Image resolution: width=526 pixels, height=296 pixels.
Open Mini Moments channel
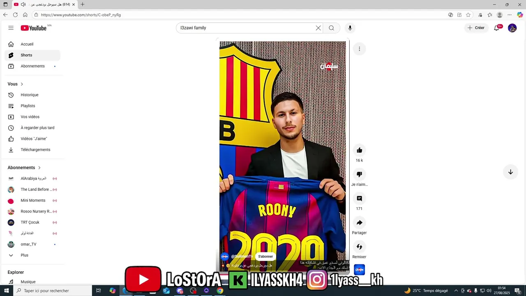click(32, 201)
